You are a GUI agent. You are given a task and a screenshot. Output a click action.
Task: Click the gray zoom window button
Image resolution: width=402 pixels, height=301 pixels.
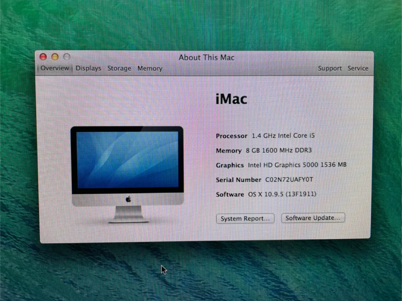click(67, 57)
